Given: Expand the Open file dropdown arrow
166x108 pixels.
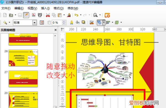Looking at the screenshot, I should click(x=15, y=15).
